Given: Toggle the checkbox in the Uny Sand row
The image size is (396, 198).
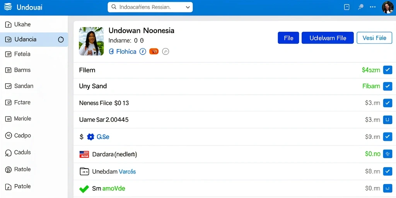Looking at the screenshot, I should click(x=387, y=86).
